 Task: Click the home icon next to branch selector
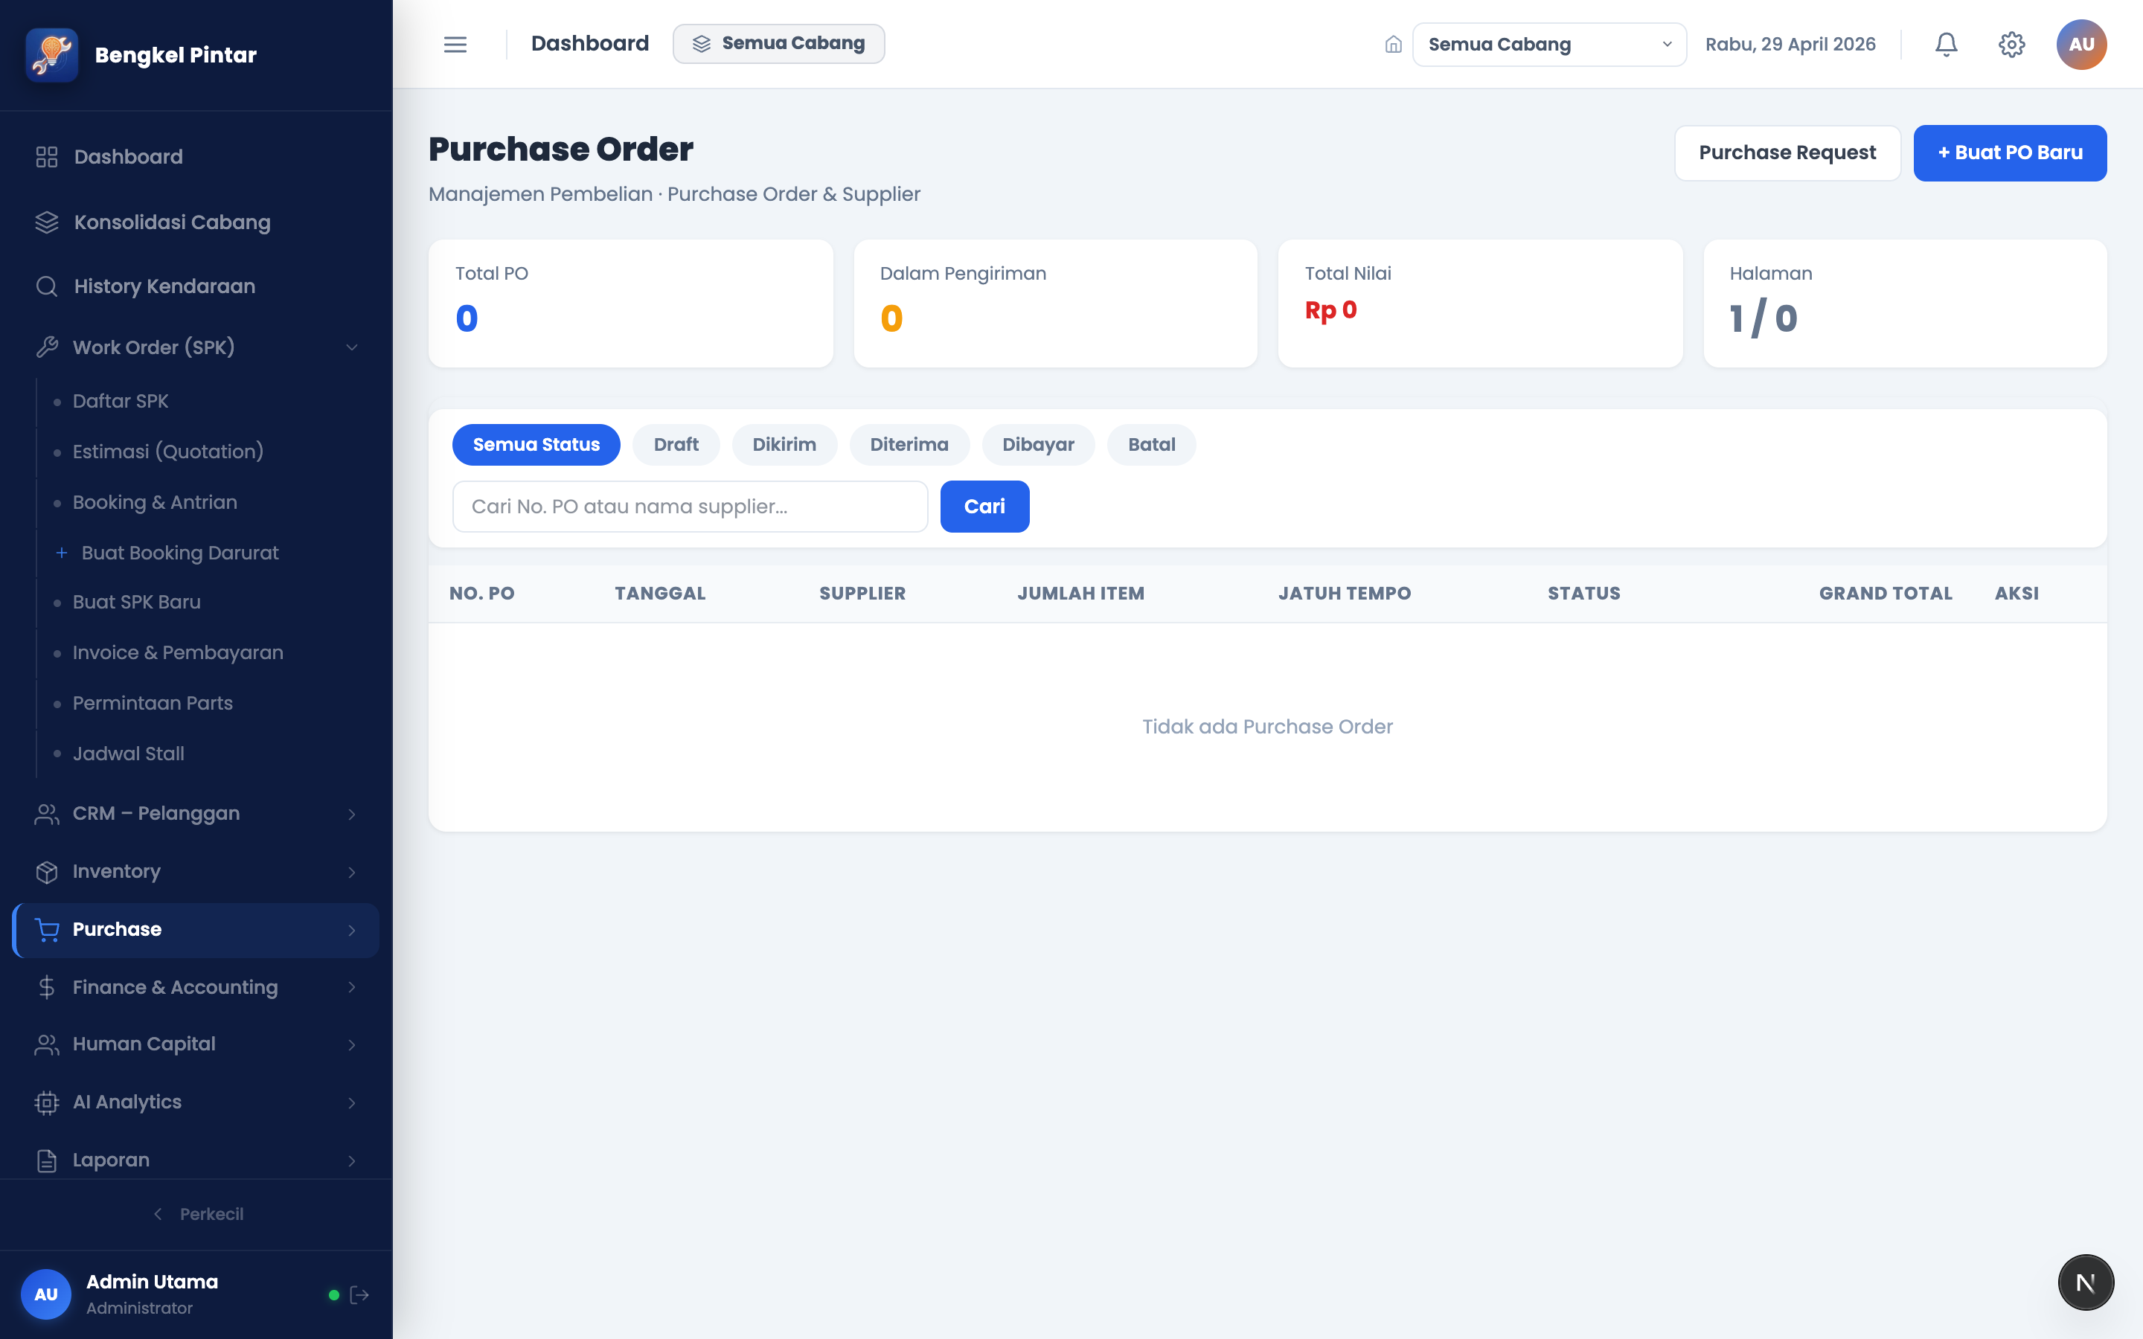[1393, 45]
